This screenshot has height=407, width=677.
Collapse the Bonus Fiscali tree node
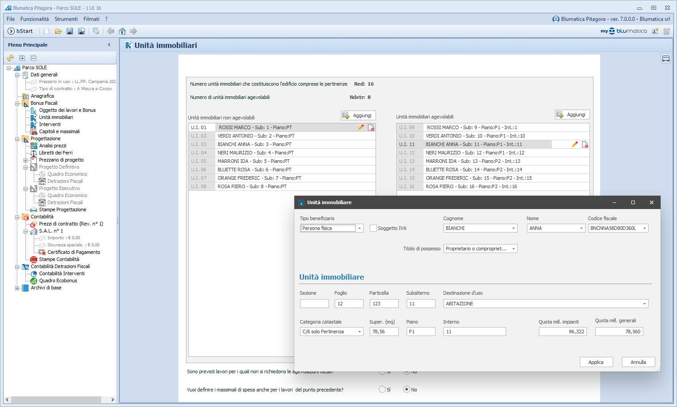tap(17, 103)
